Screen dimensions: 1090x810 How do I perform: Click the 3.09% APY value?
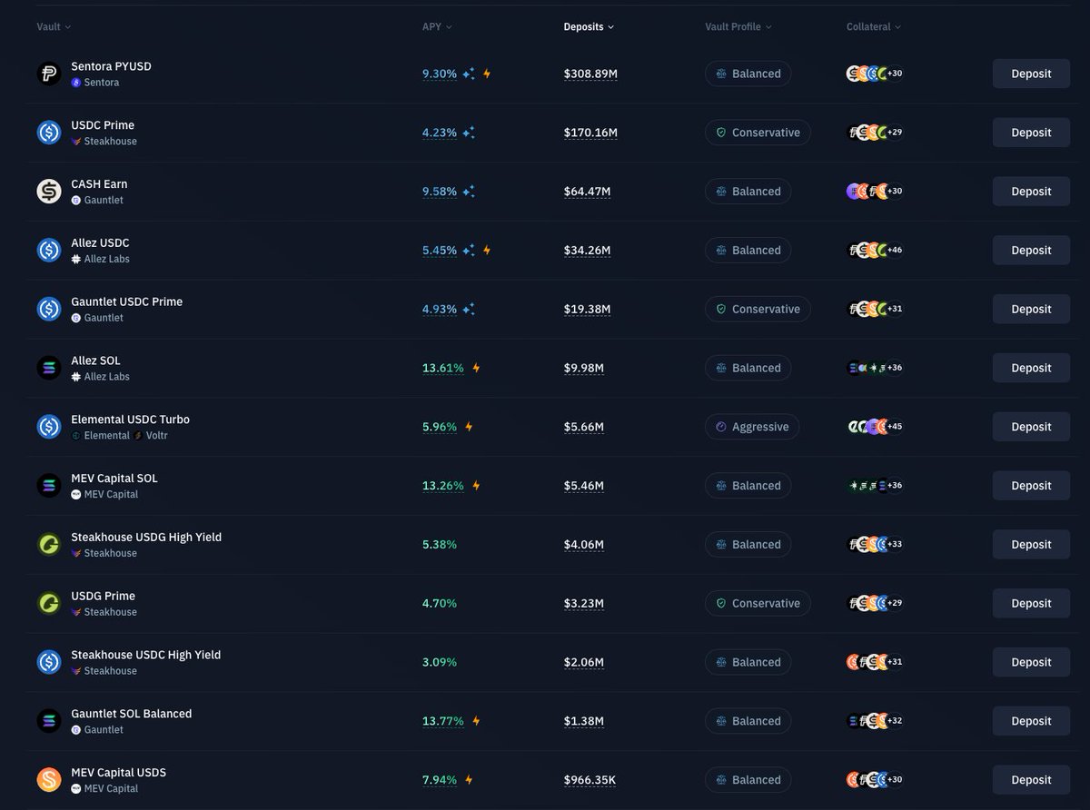coord(440,662)
